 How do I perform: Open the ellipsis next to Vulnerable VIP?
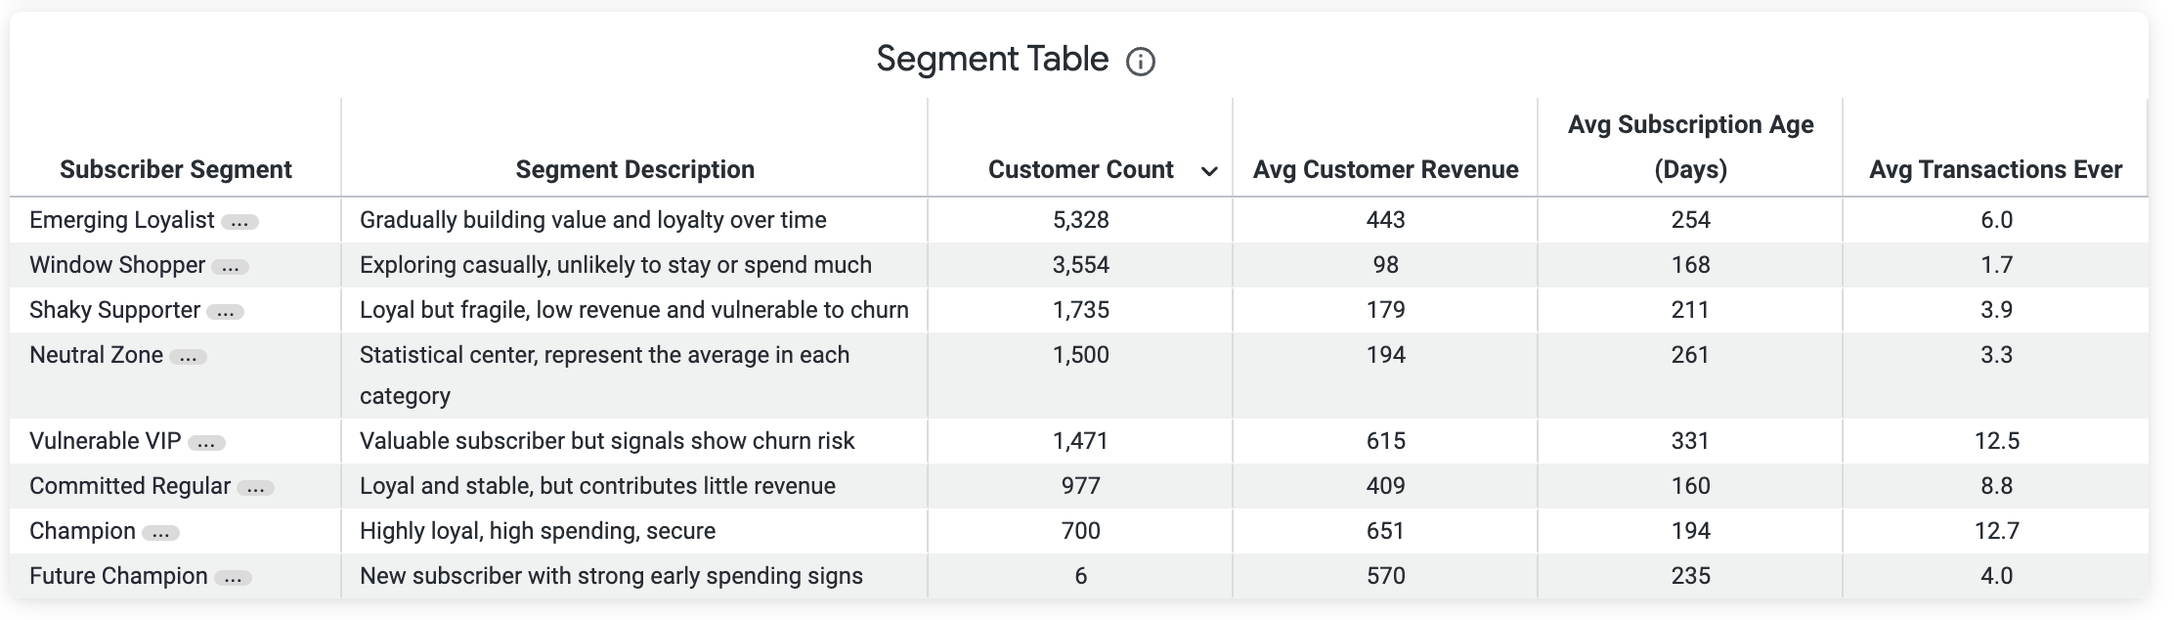[x=206, y=443]
